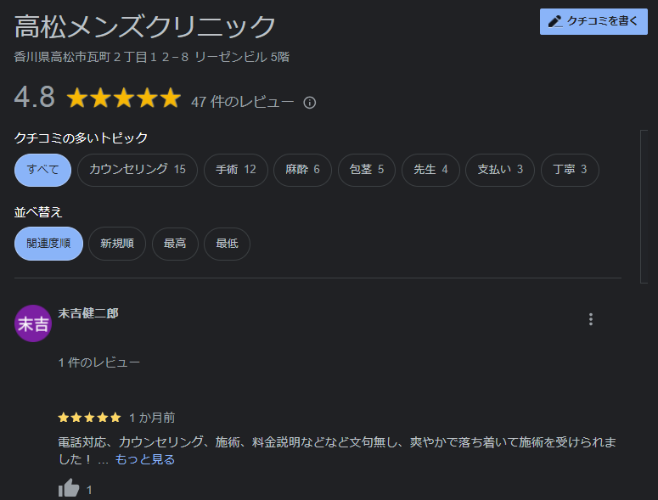Click the review info circle icon
The height and width of the screenshot is (500, 658).
point(310,103)
